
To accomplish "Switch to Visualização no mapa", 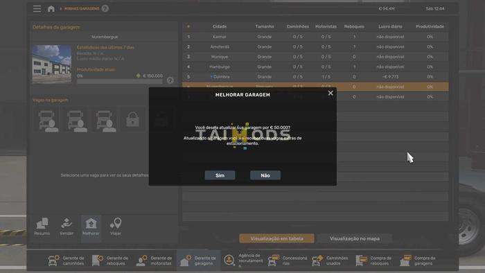I will tap(355, 238).
